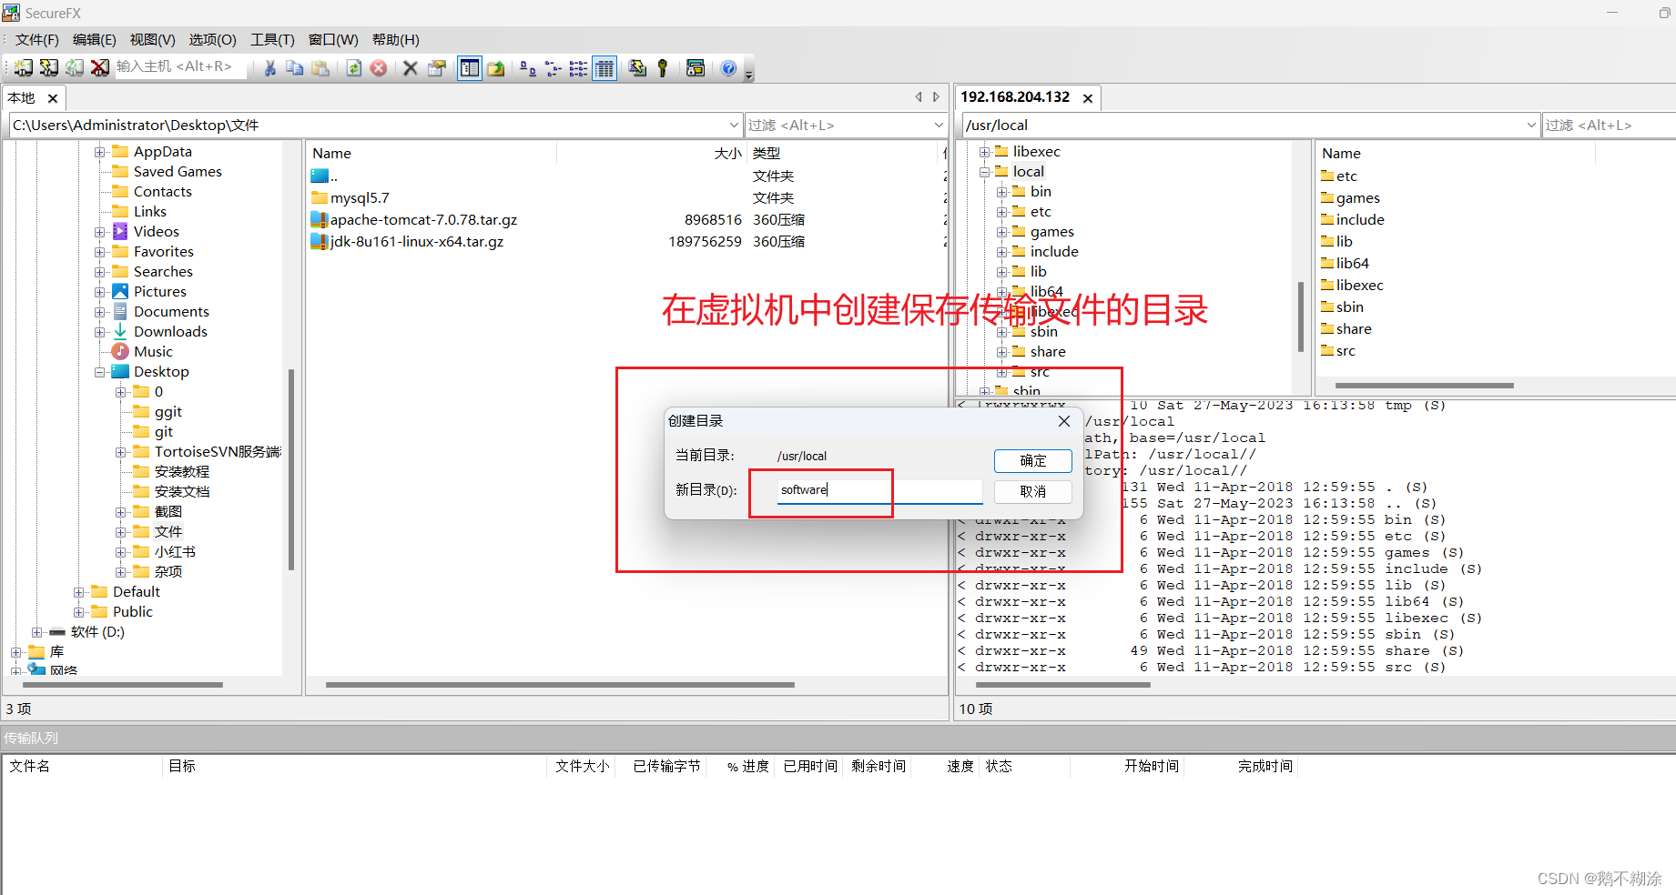Click the Refresh toolbar icon

click(354, 68)
